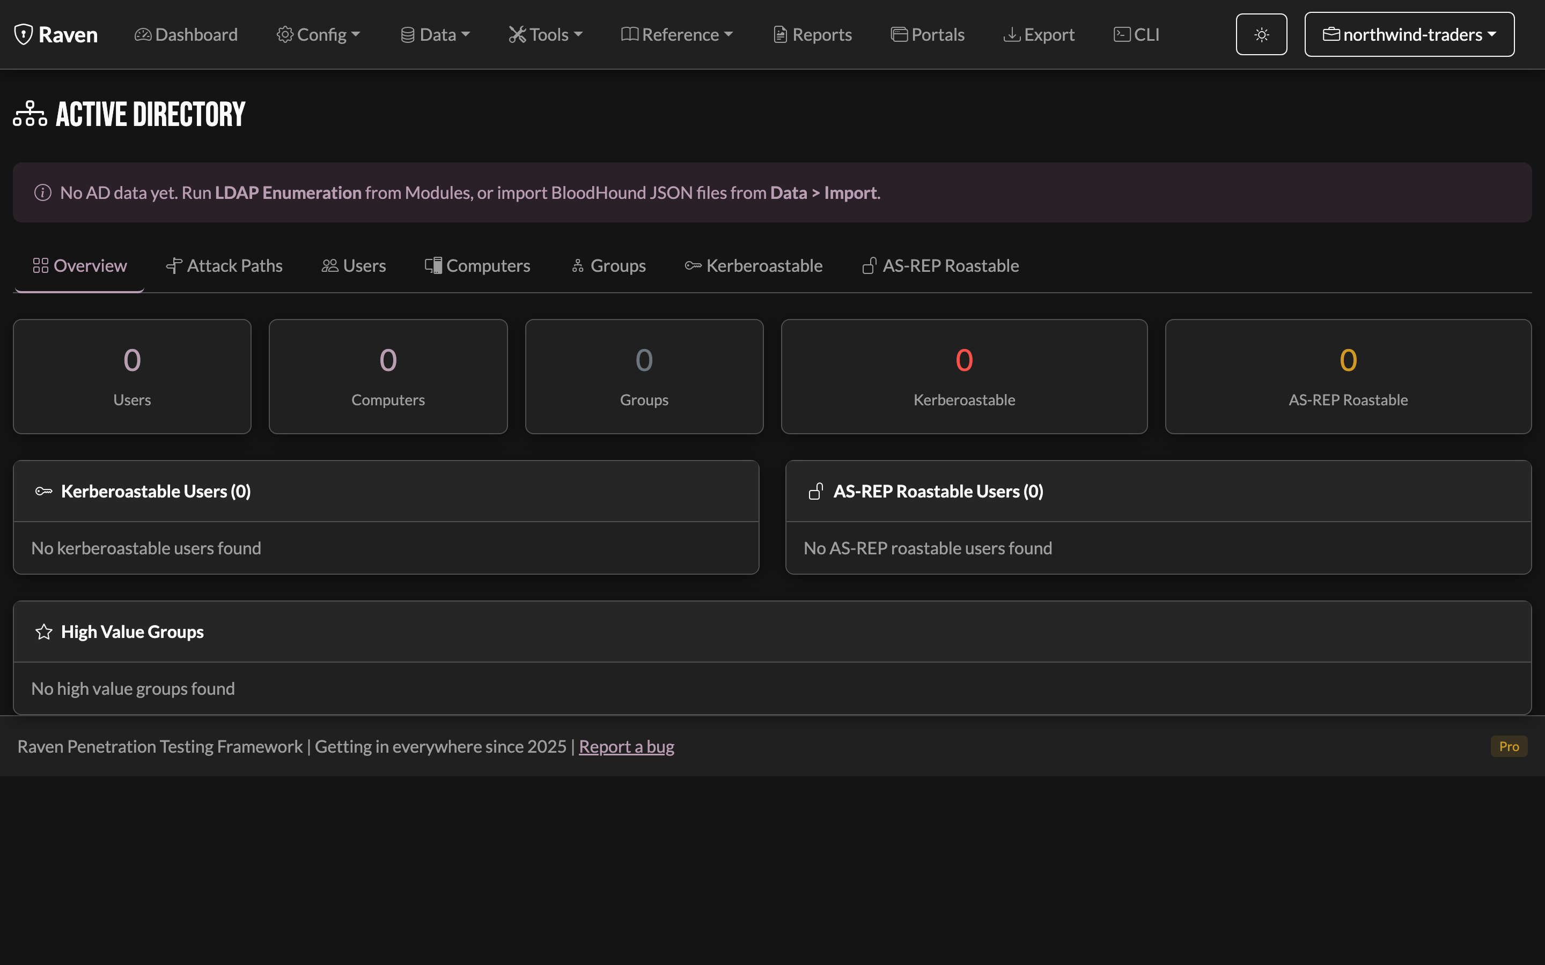Open the Reference book menu

(x=676, y=34)
